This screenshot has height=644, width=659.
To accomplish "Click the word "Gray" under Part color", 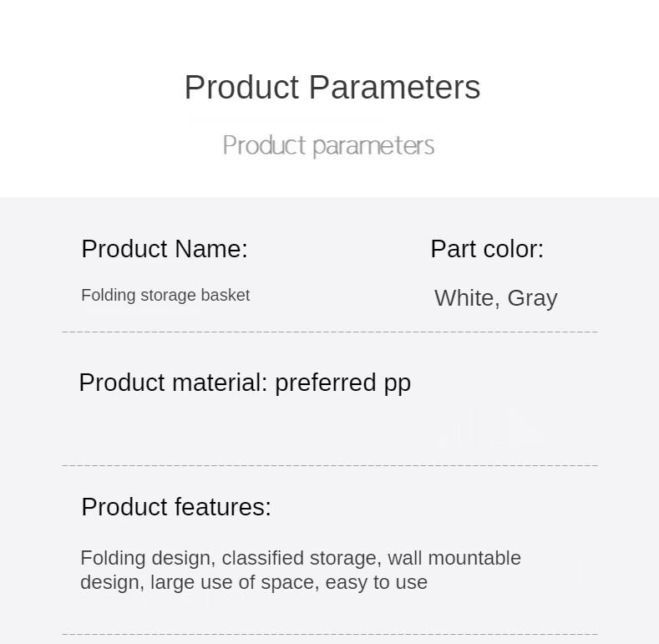I will 532,298.
